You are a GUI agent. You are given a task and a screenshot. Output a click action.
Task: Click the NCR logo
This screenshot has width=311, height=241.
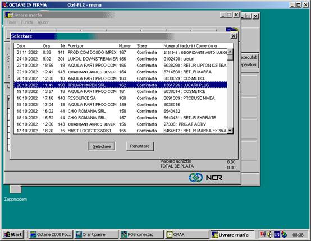click(205, 178)
